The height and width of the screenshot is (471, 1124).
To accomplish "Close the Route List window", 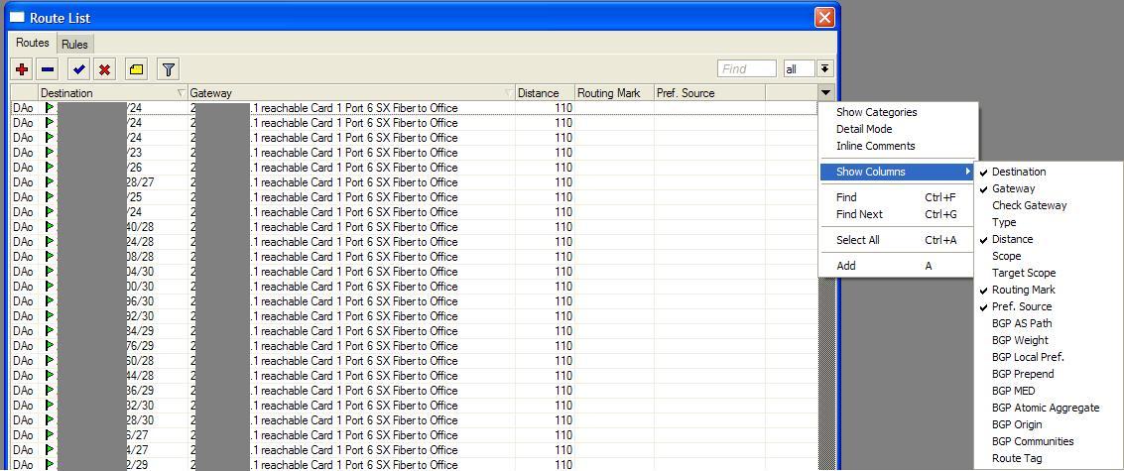I will [x=823, y=18].
